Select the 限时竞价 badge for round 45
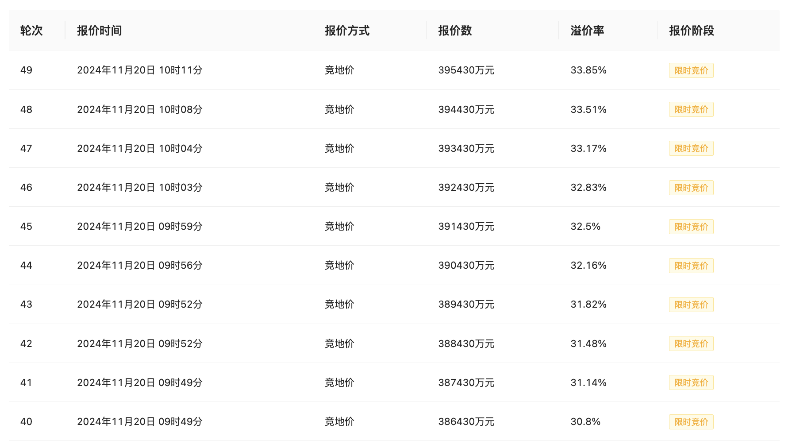 (x=691, y=227)
